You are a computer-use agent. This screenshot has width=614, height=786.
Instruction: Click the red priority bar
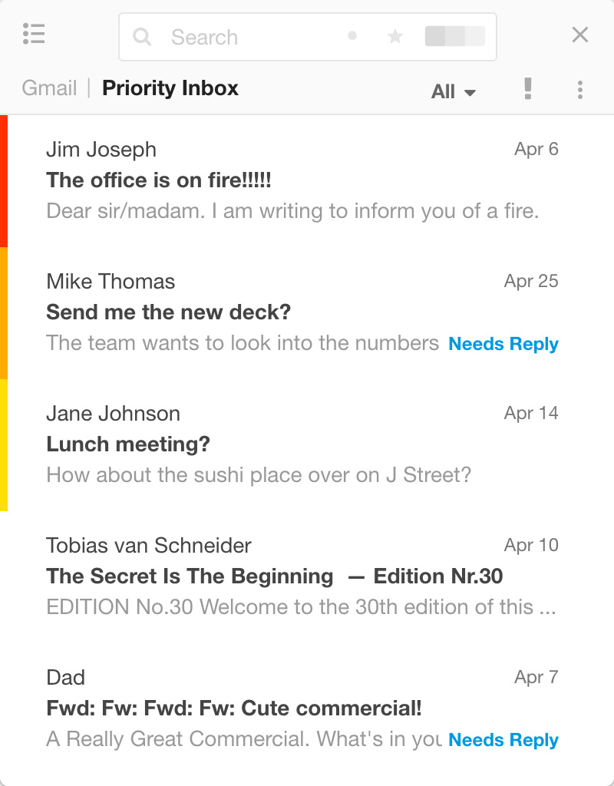(4, 181)
